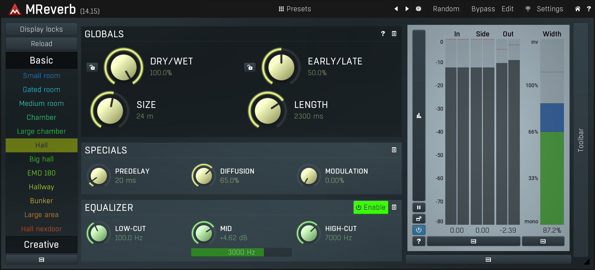The width and height of the screenshot is (595, 270).
Task: Go to previous preset arrow
Action: [396, 9]
